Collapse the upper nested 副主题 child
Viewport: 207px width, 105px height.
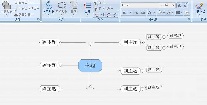coord(164,37)
